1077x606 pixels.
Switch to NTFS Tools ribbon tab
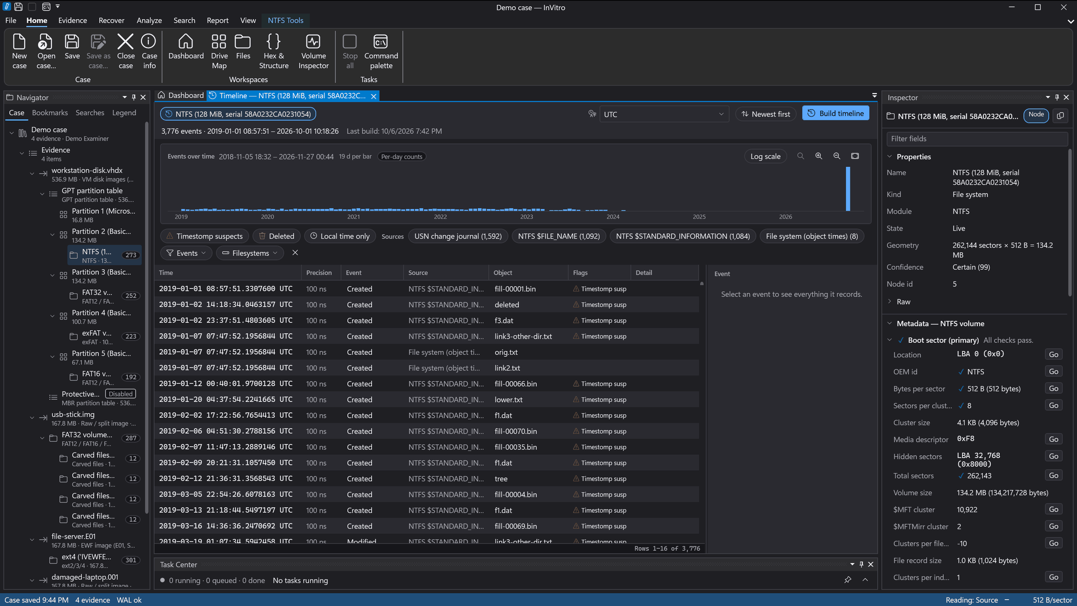[x=285, y=20]
